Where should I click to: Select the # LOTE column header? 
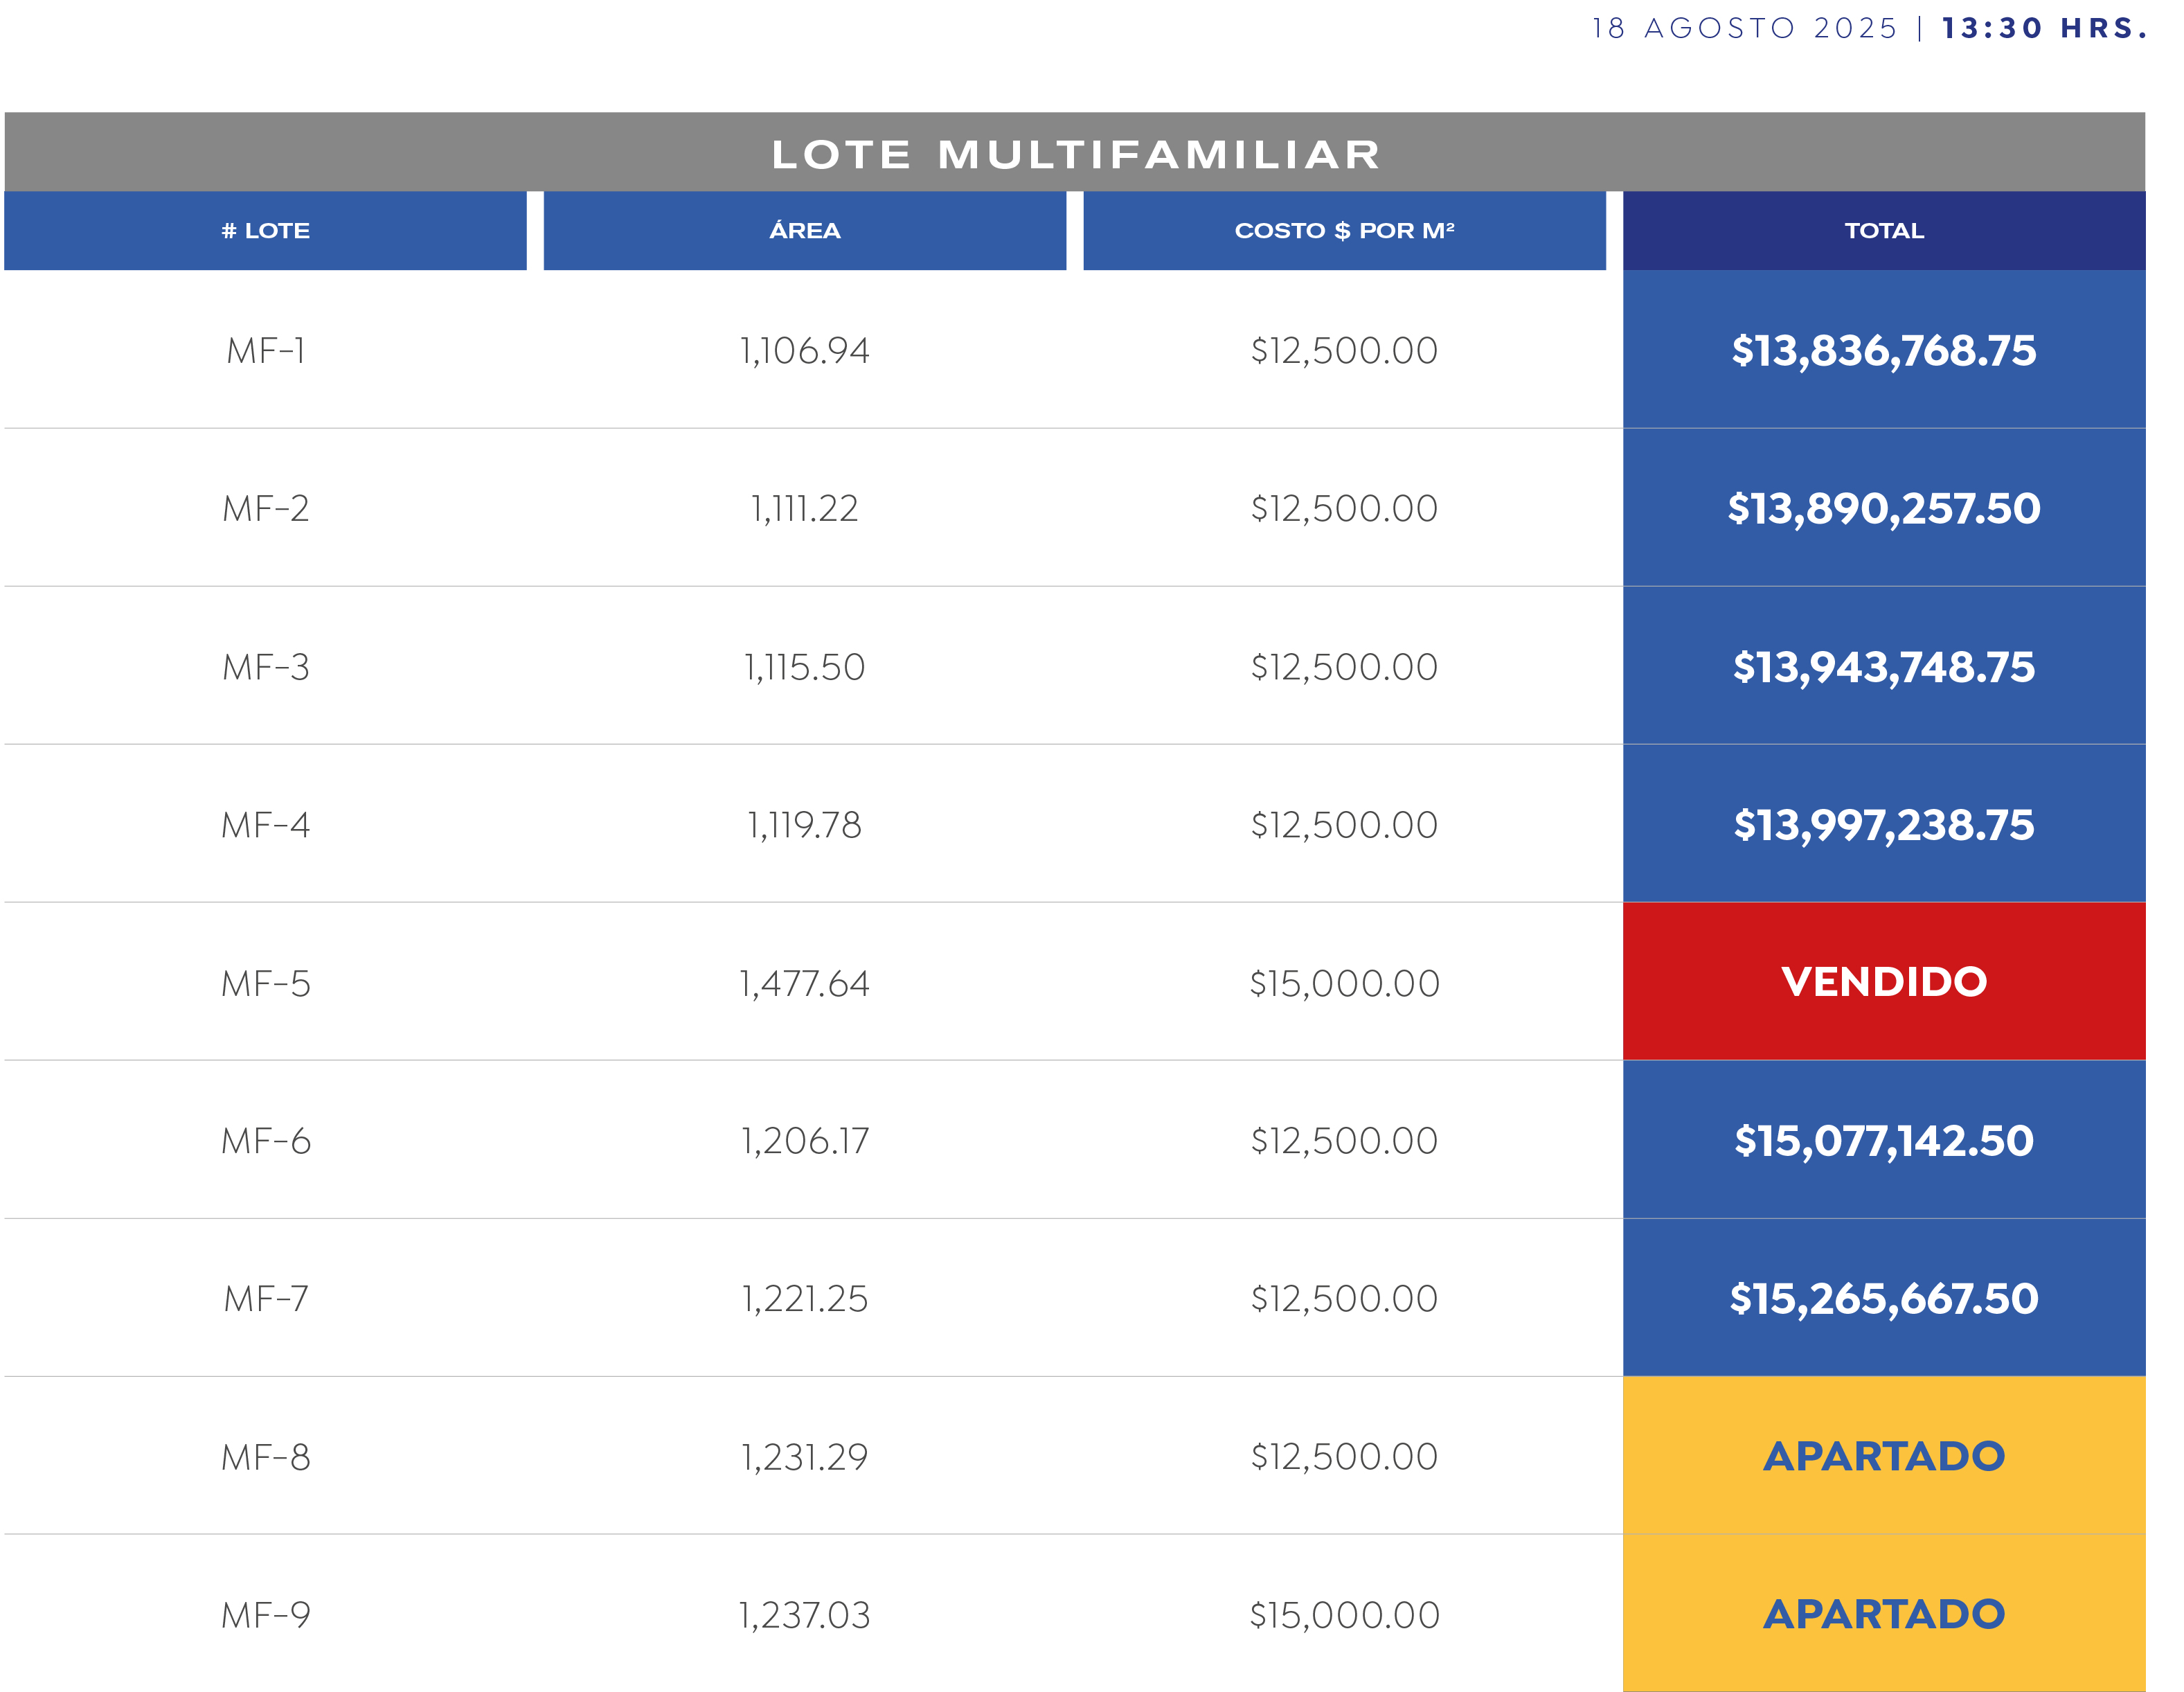265,231
